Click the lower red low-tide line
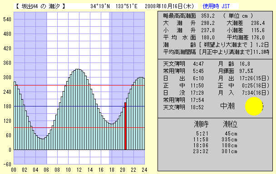This screenshot has height=174, width=276. (79, 128)
